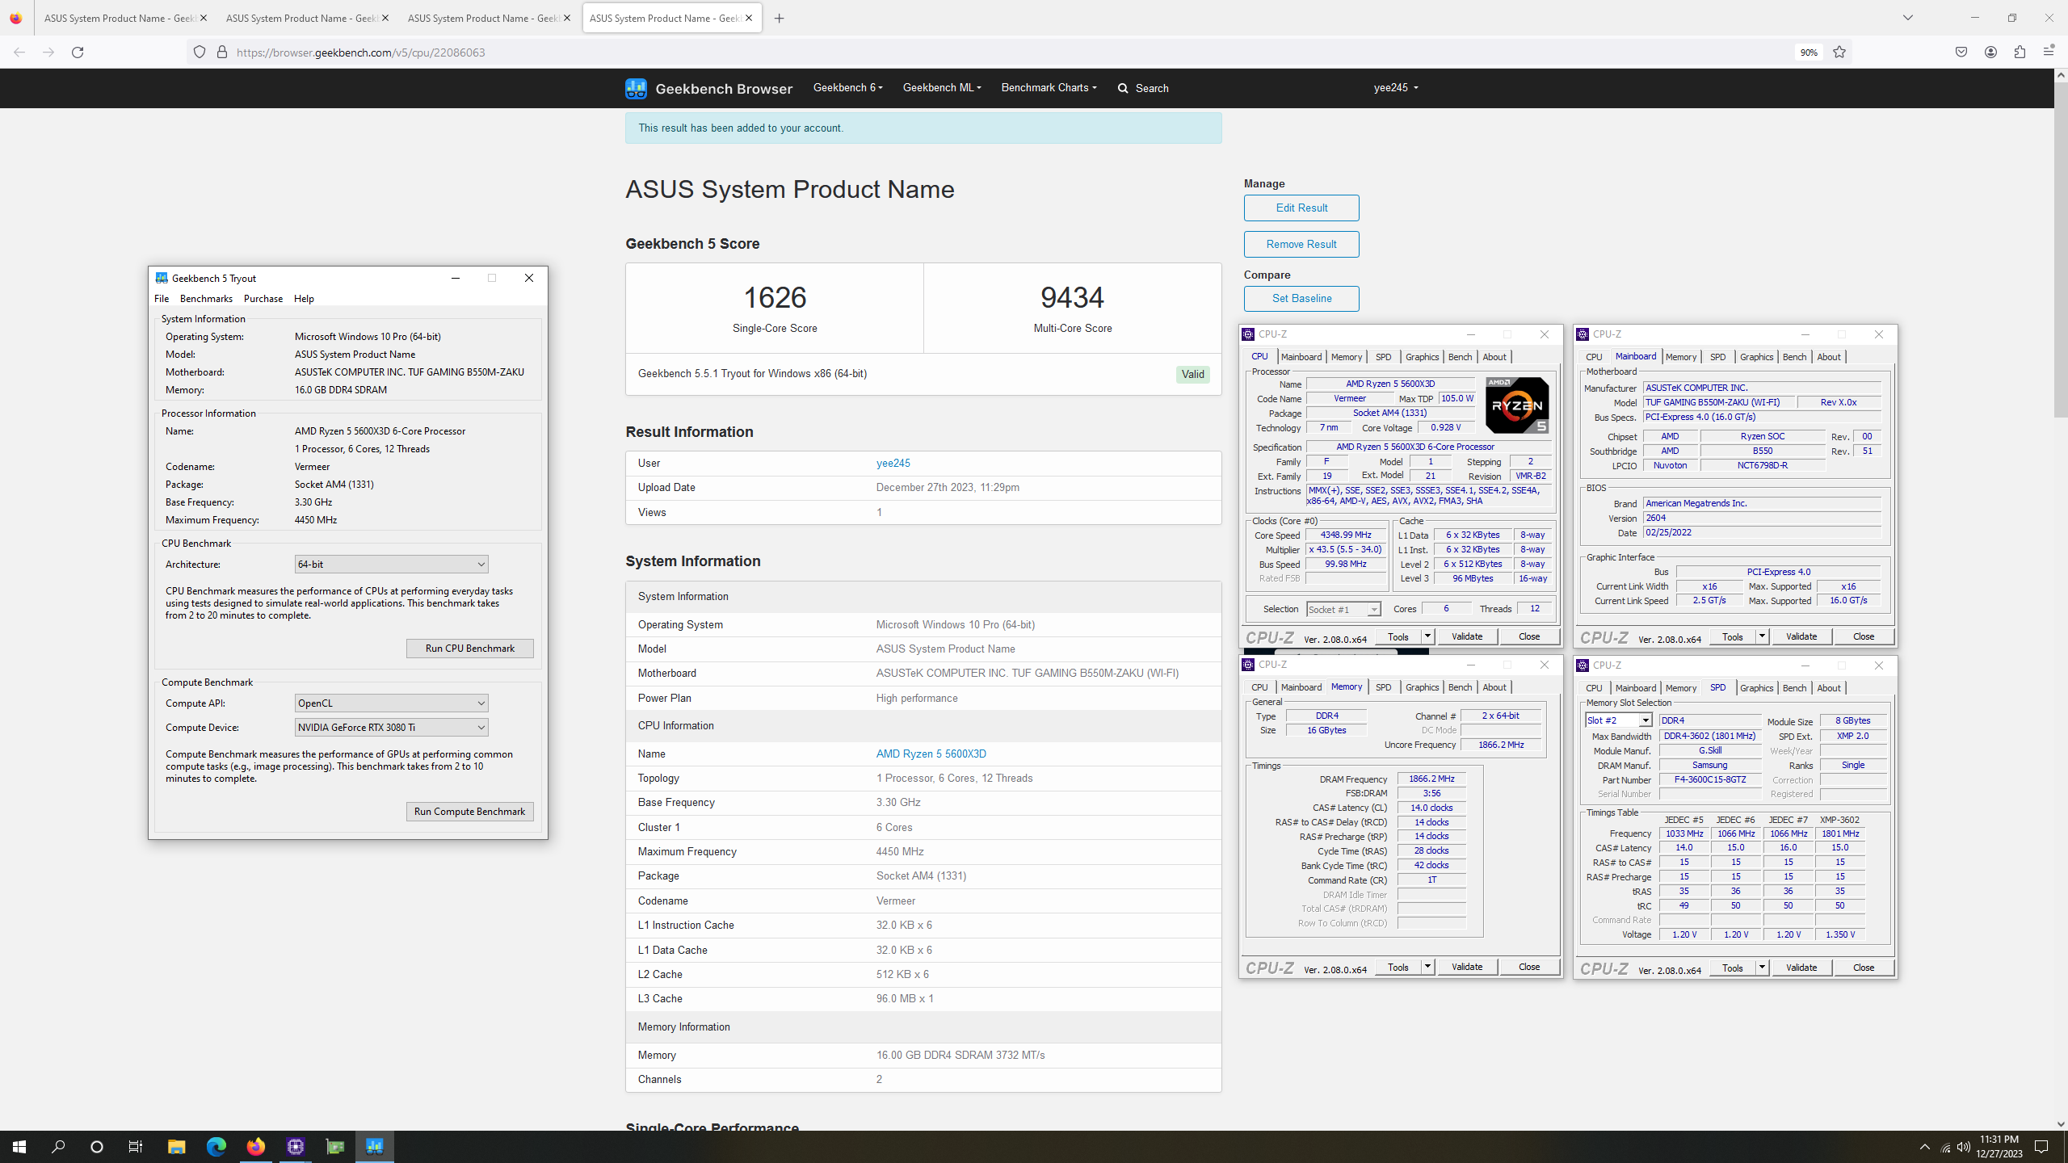Open the File menu in Geekbench 5 Tryout
The height and width of the screenshot is (1163, 2068).
[162, 299]
